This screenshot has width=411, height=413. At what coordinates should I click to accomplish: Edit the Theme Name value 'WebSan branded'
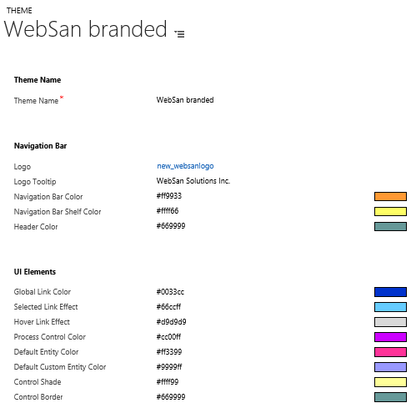[185, 100]
